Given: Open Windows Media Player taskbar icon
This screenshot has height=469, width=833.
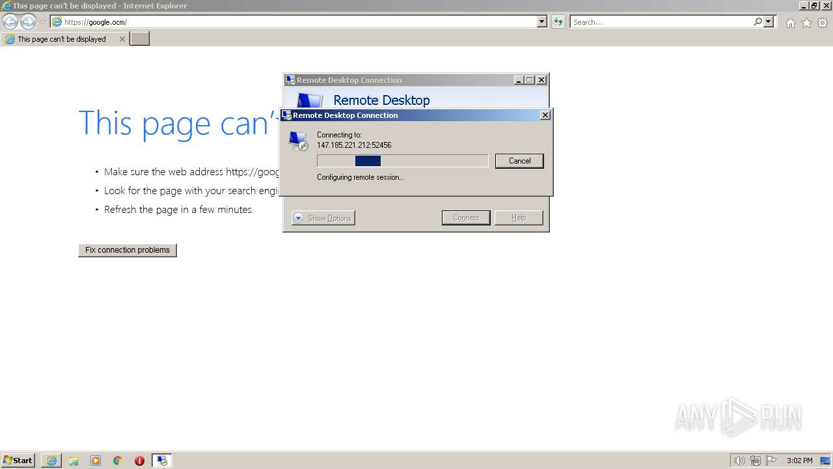Looking at the screenshot, I should 96,461.
